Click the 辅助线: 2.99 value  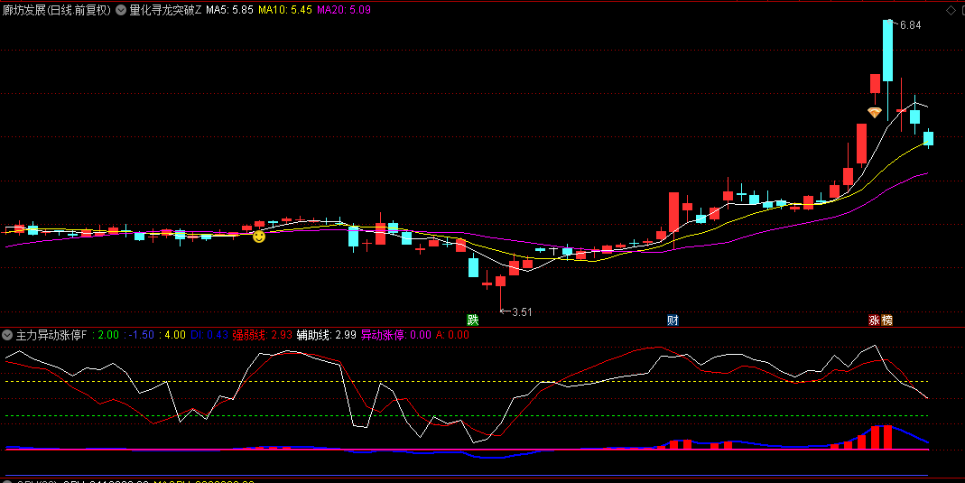pos(326,335)
